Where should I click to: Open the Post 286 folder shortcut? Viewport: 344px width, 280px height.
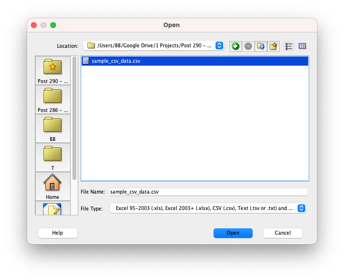tap(53, 99)
